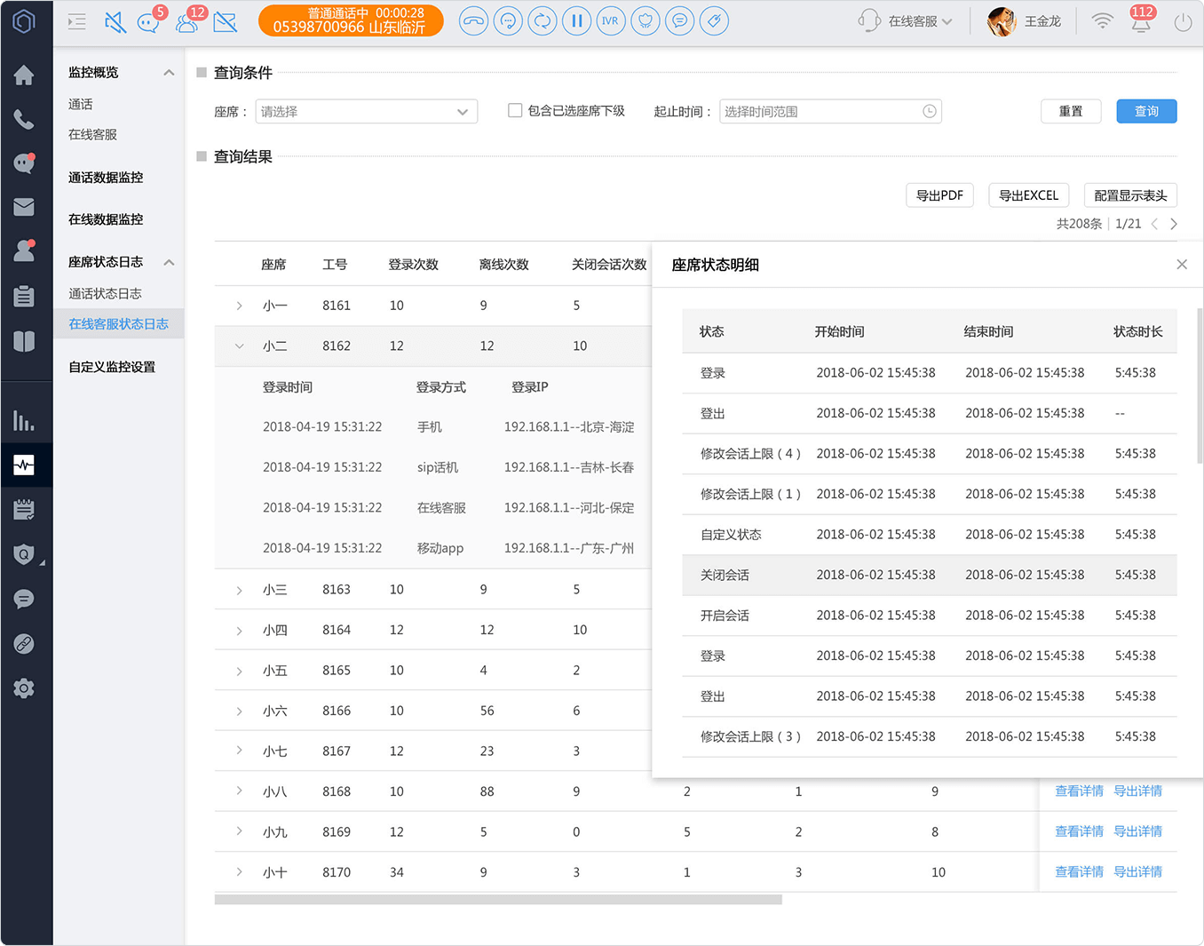Open the phone icon in the left sidebar
The height and width of the screenshot is (946, 1204).
pos(24,120)
